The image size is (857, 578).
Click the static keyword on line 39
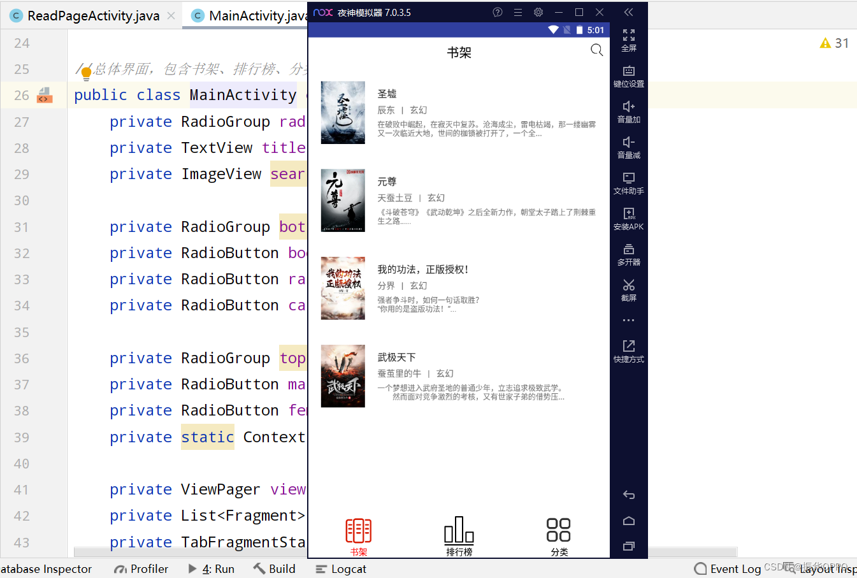(208, 437)
